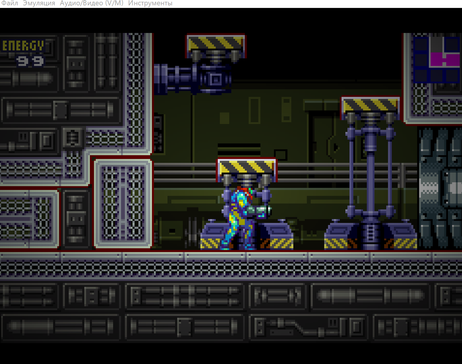
Task: Open the Файл menu
Action: (x=9, y=3)
